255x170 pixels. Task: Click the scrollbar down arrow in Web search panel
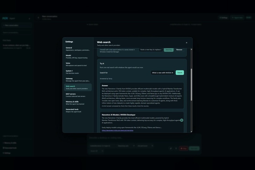(191, 132)
